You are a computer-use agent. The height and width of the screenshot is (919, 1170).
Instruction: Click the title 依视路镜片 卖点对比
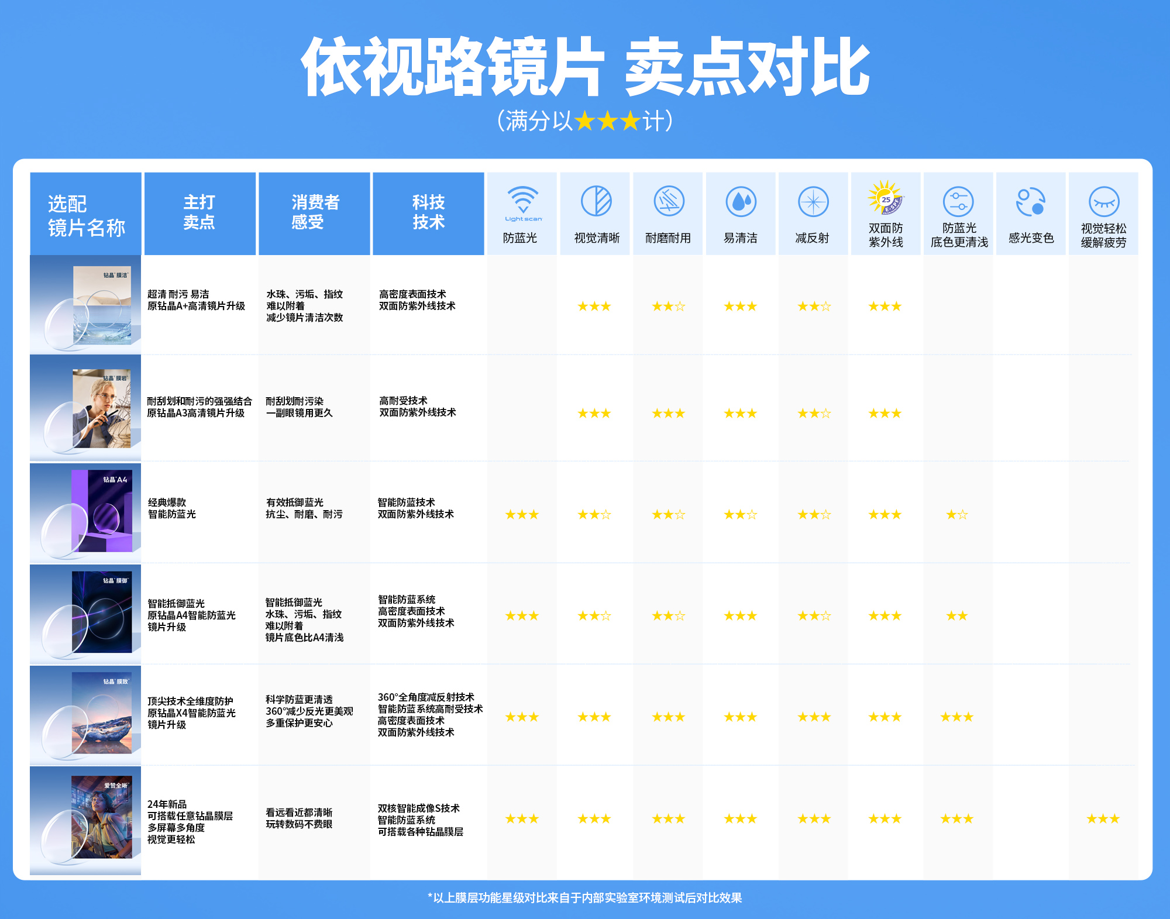click(585, 66)
